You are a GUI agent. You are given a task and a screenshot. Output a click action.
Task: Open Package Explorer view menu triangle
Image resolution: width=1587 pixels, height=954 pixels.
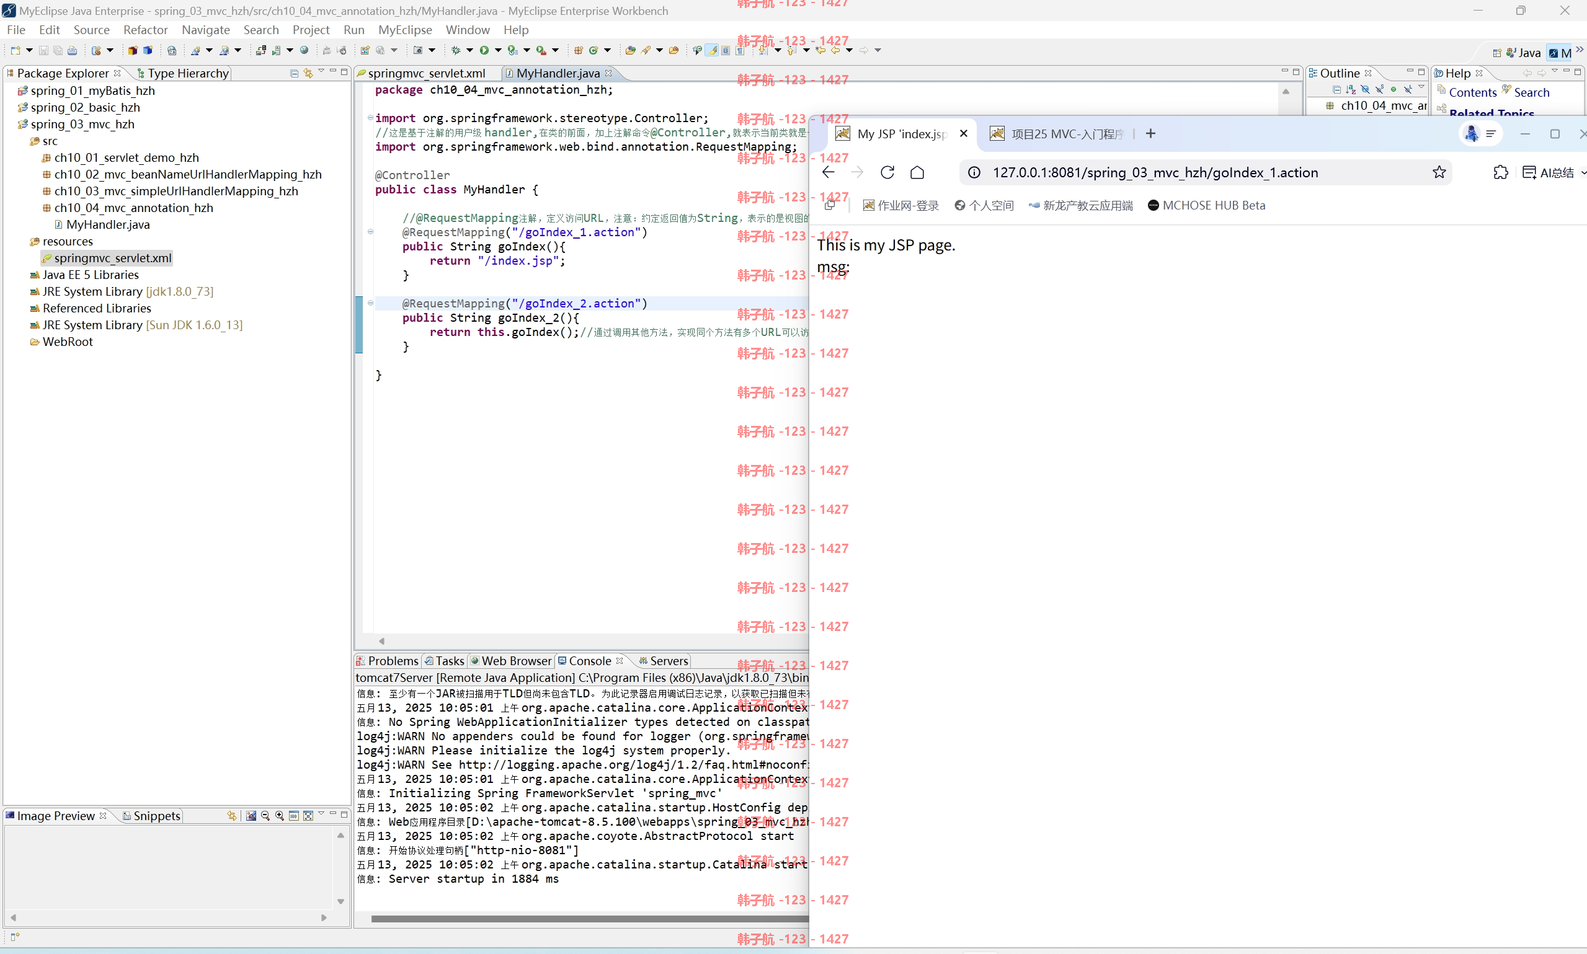coord(321,71)
